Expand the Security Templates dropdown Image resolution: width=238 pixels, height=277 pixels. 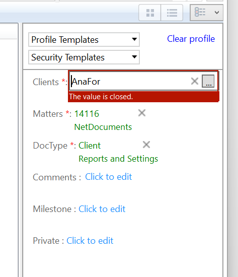[84, 57]
